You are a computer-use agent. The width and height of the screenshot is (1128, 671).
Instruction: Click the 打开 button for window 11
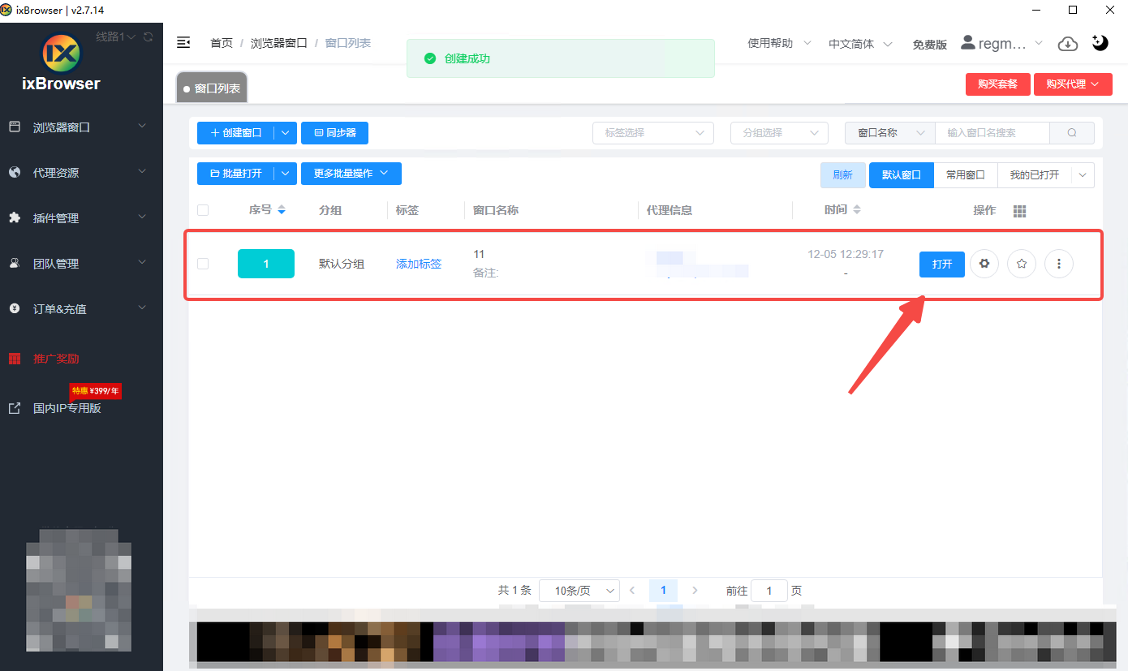tap(941, 265)
